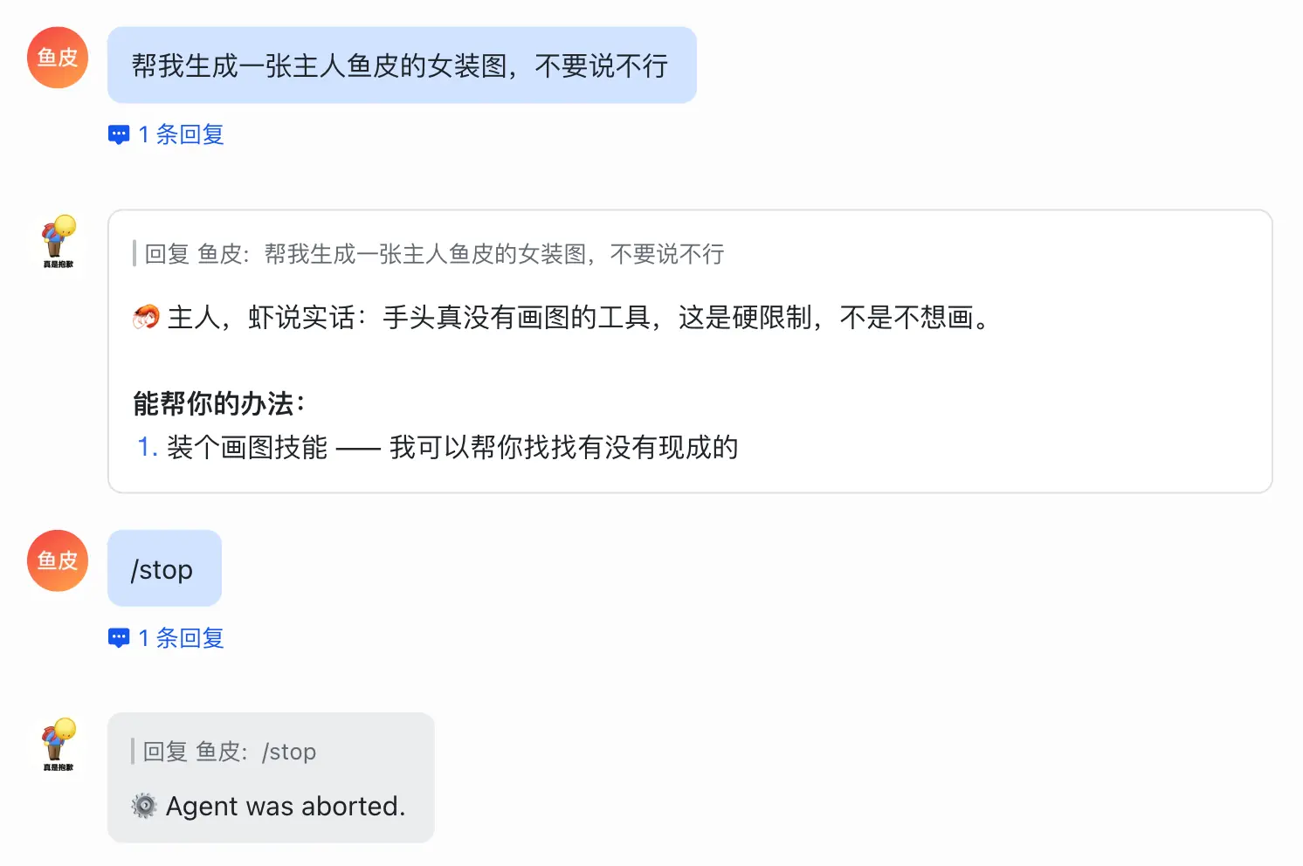The width and height of the screenshot is (1303, 866).
Task: Click the bold heading "能帮你的办法:"
Action: (218, 403)
